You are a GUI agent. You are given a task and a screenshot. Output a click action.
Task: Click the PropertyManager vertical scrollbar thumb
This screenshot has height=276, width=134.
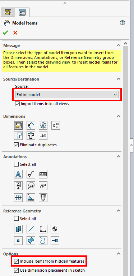[125, 161]
